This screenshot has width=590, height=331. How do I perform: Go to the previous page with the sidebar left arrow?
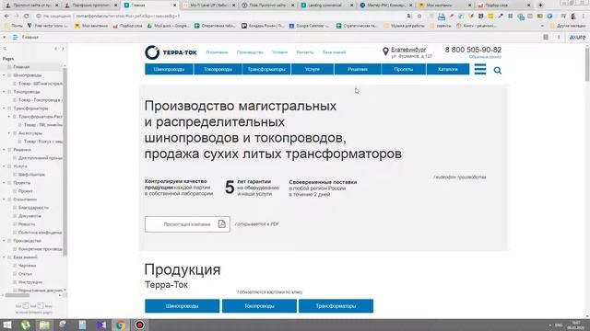(x=55, y=49)
